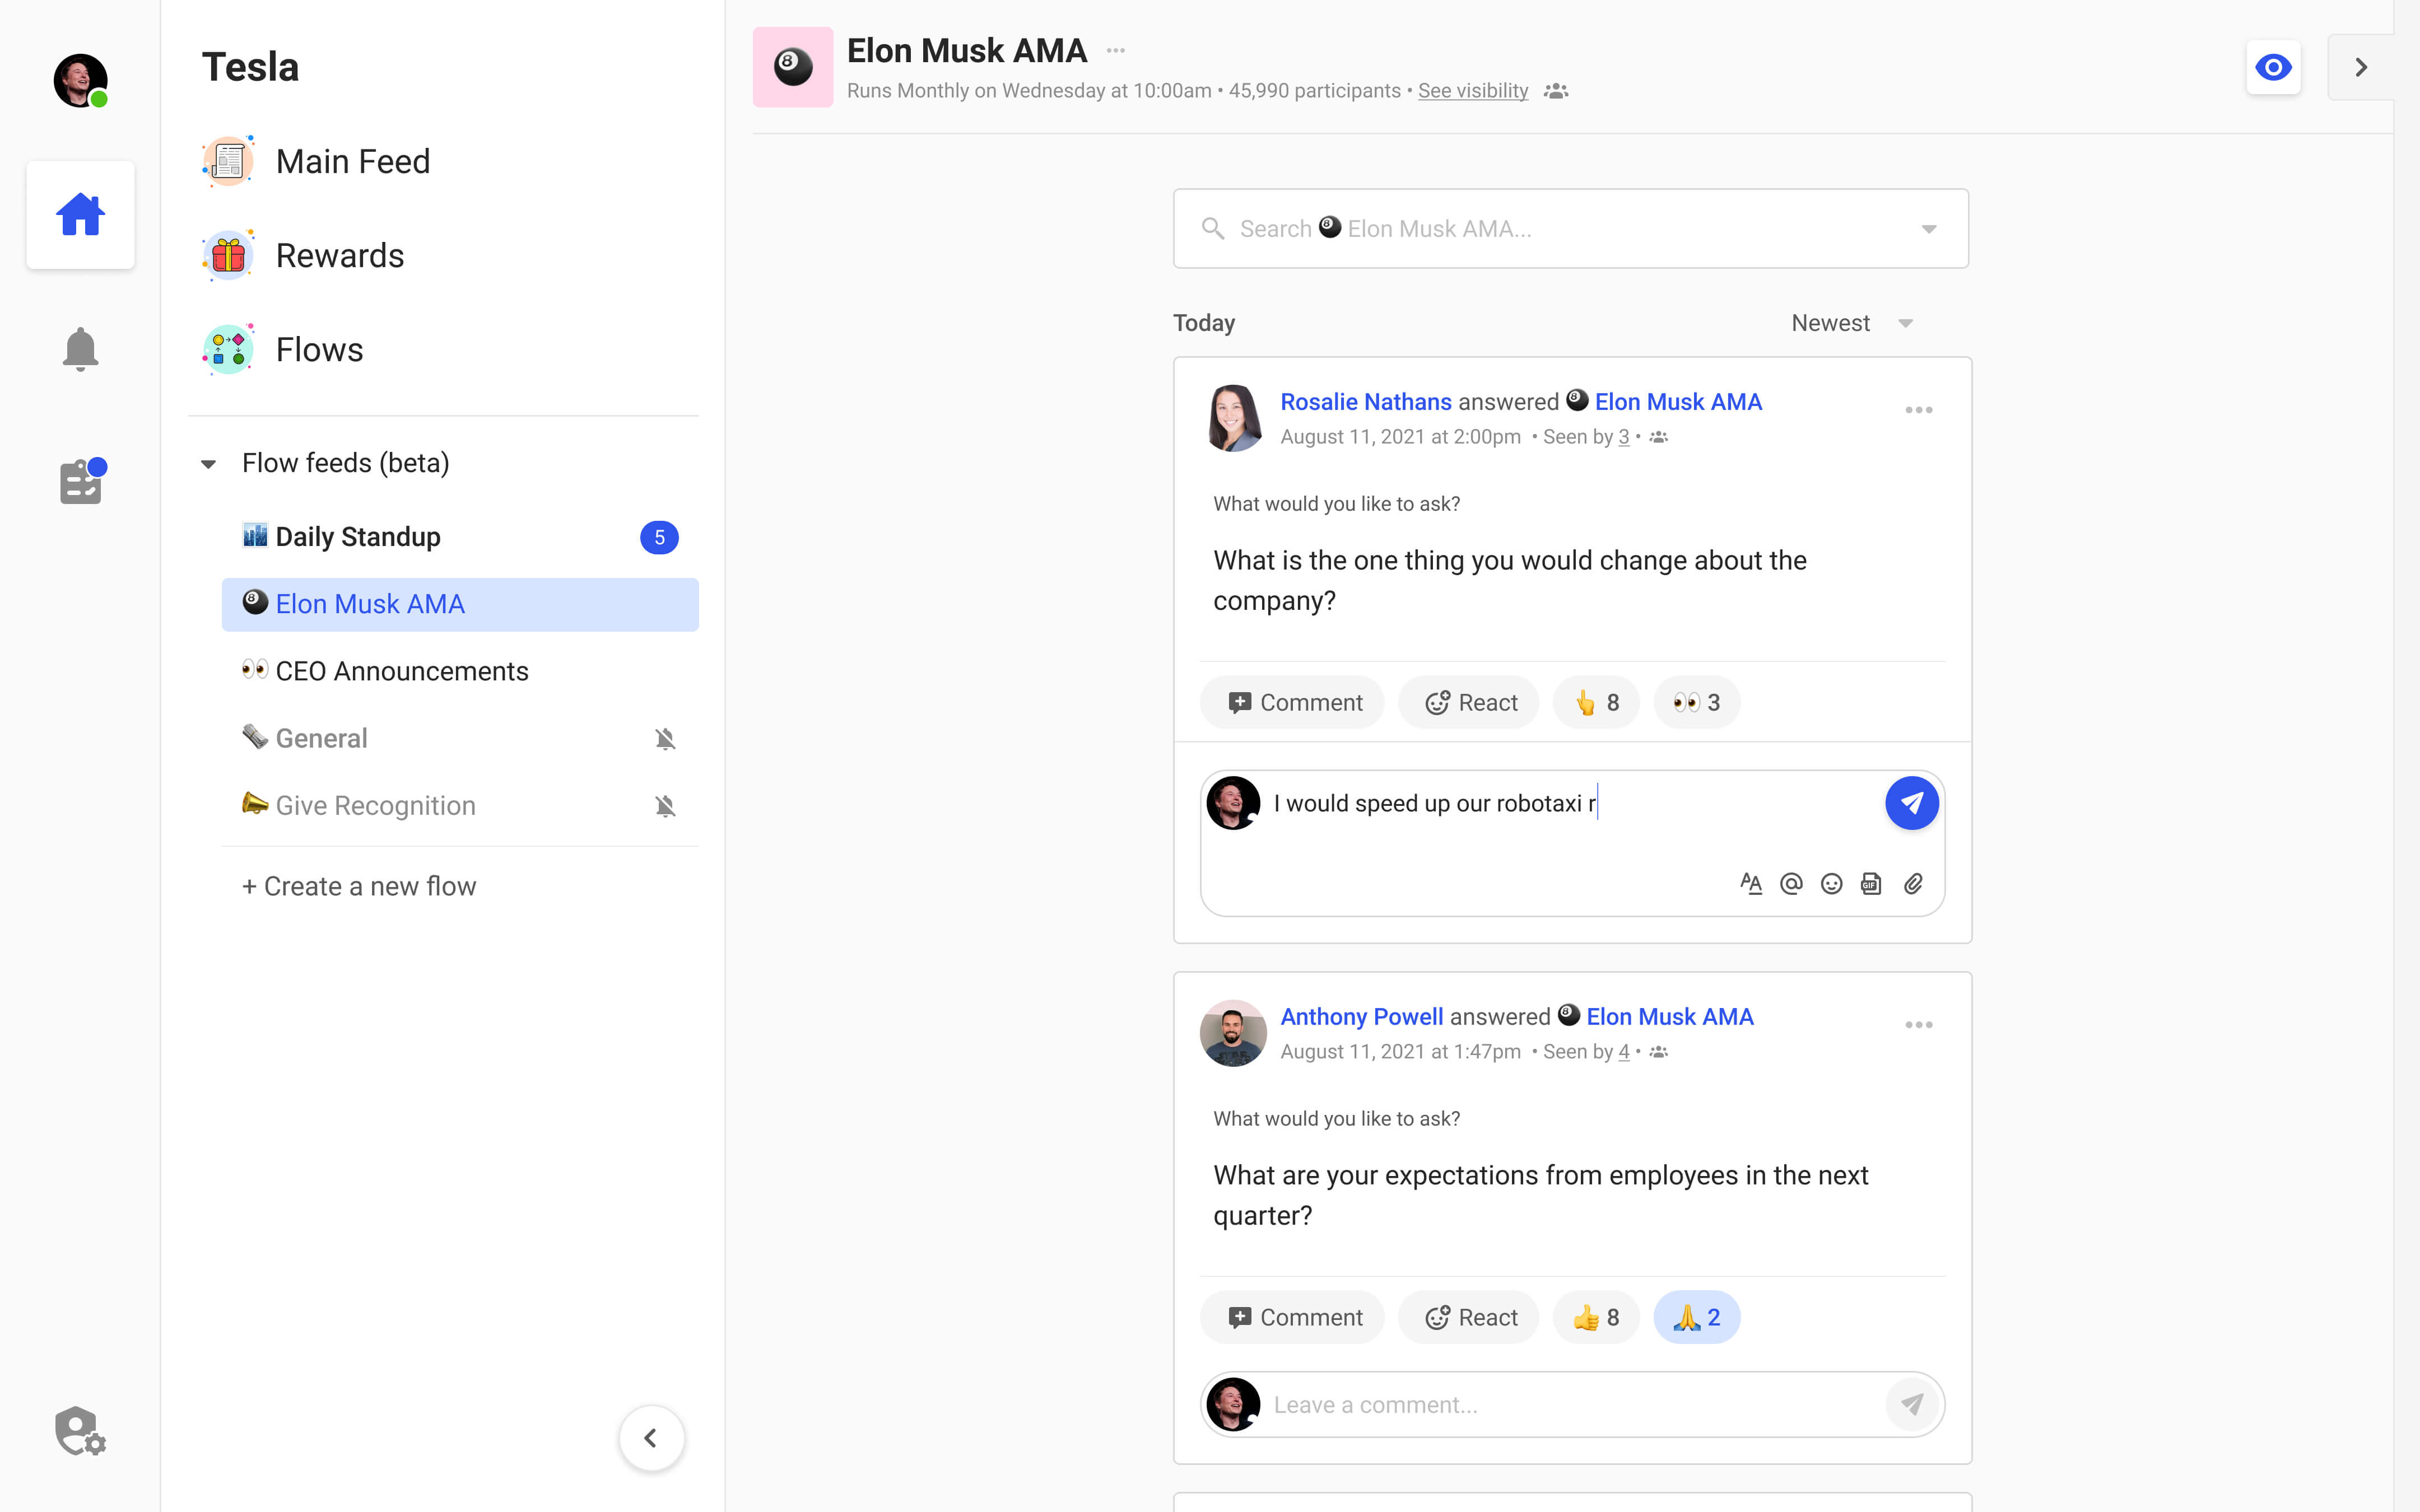Focus the Search Elon Musk AMA field
Viewport: 2420px width, 1512px height.
[1571, 229]
